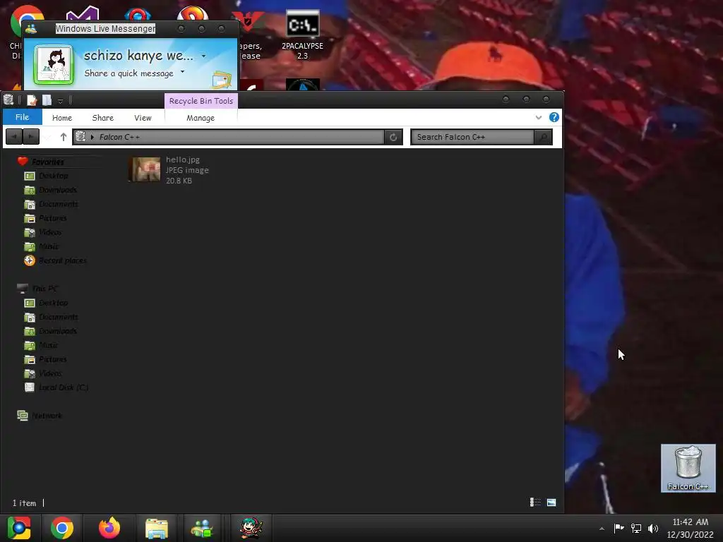Open Music under This PC

pyautogui.click(x=49, y=345)
